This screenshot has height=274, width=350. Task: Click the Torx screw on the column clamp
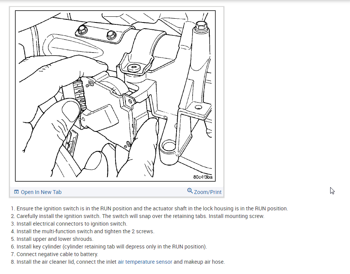[134, 68]
